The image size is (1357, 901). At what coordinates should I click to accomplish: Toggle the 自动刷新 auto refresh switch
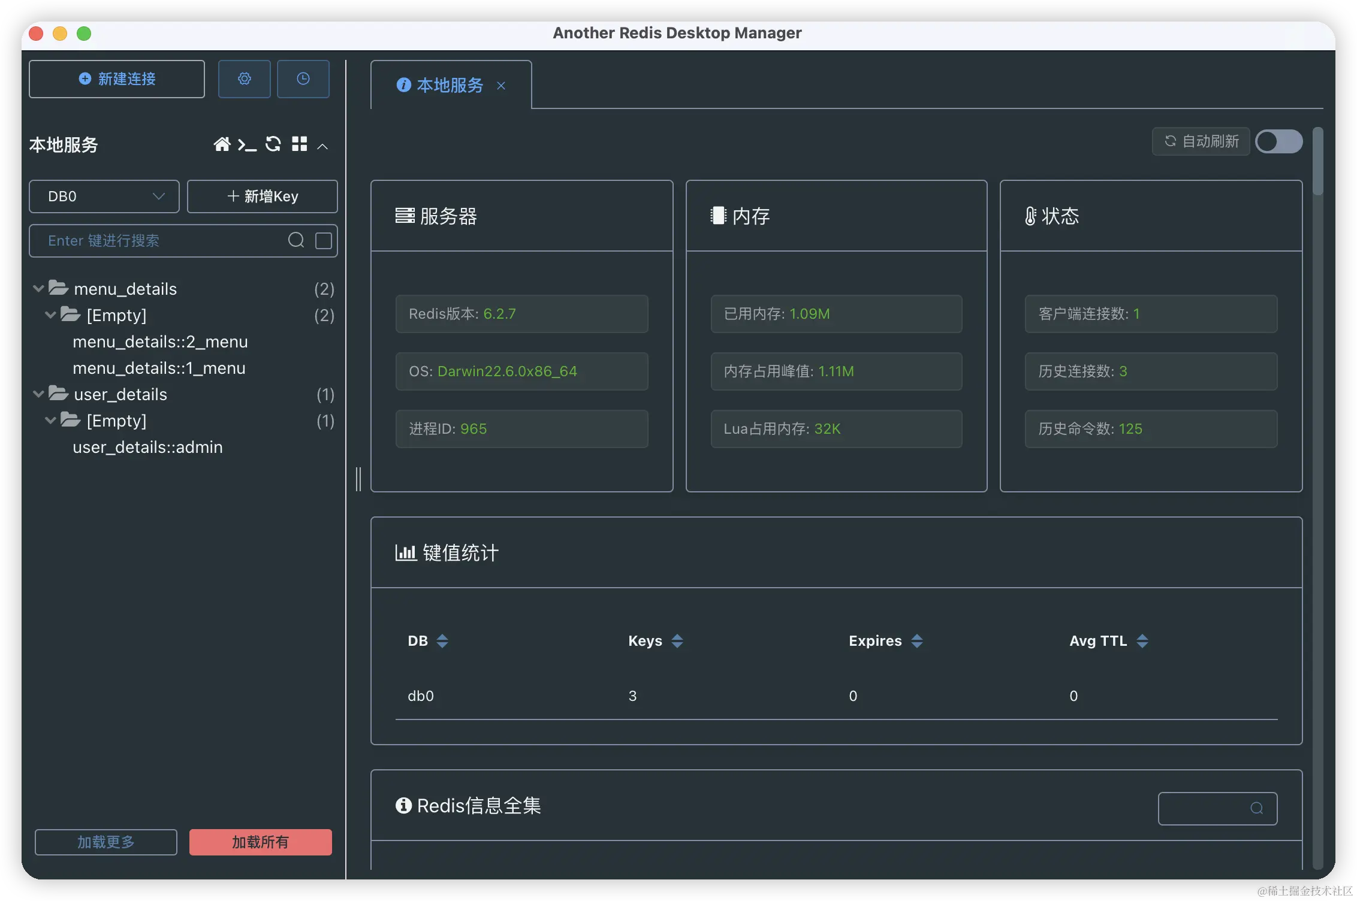coord(1278,141)
